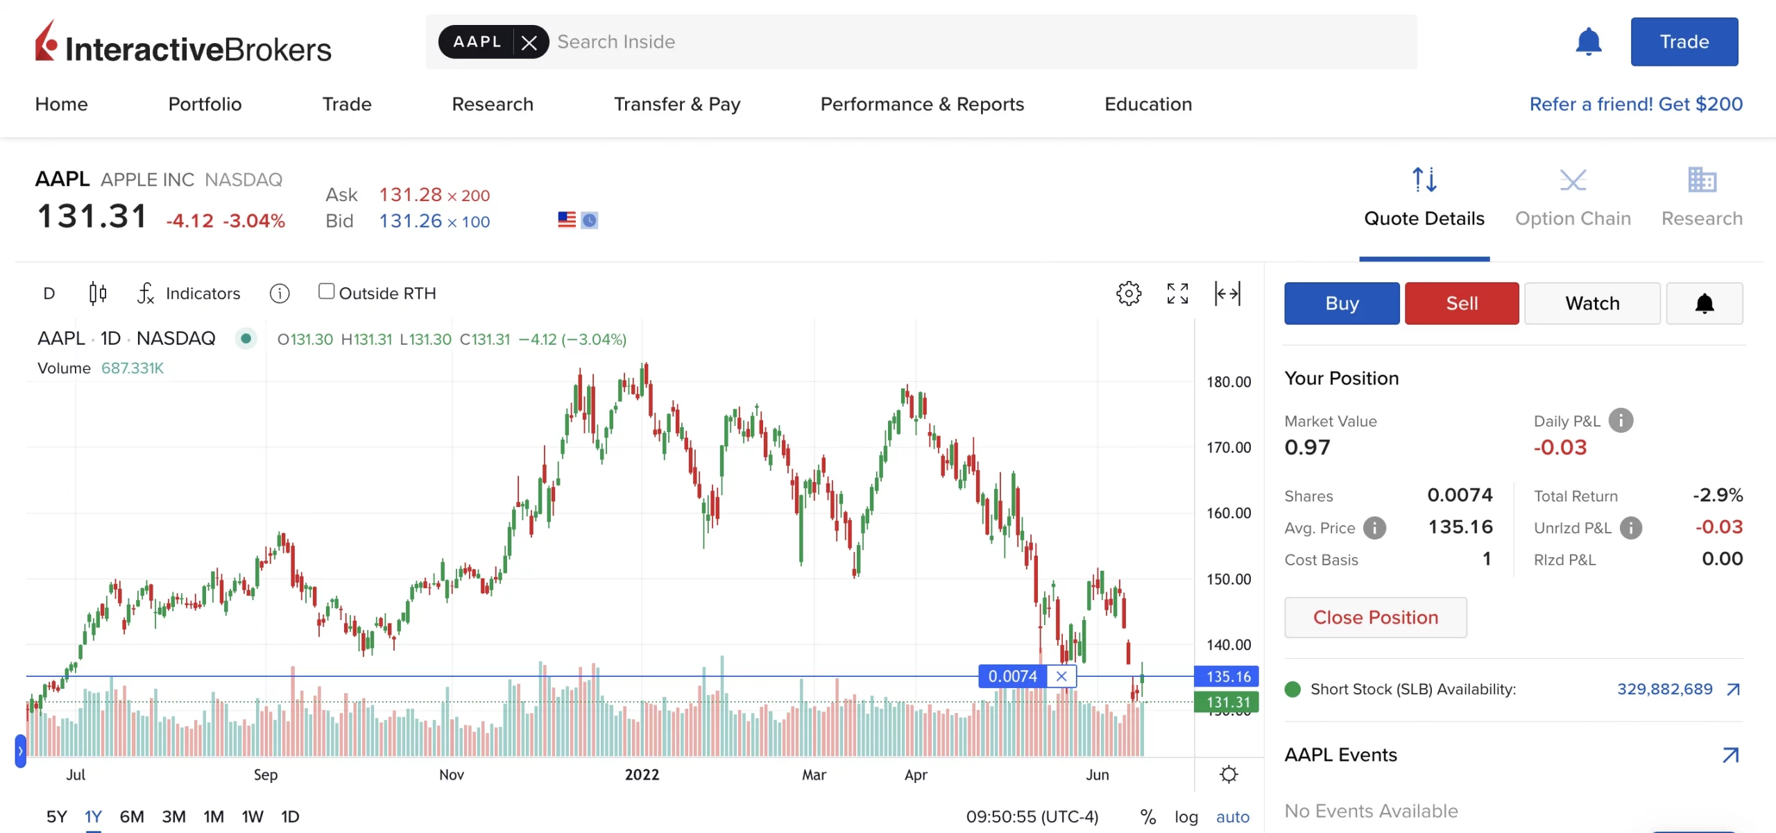Toggle percent scale mode

[x=1148, y=816]
